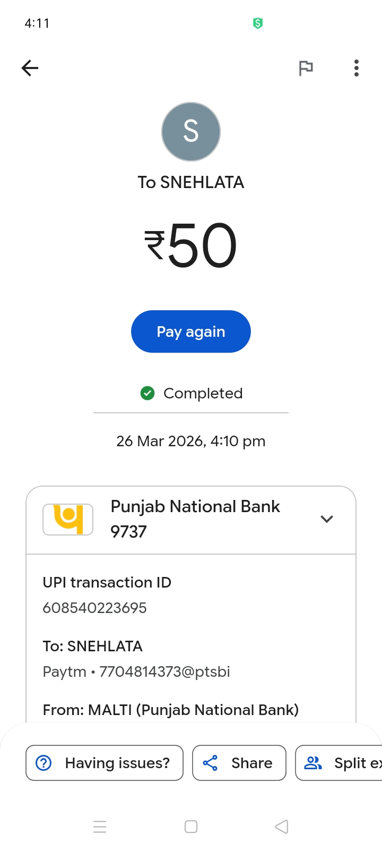This screenshot has width=382, height=850.
Task: Tap the back arrow icon
Action: [x=30, y=68]
